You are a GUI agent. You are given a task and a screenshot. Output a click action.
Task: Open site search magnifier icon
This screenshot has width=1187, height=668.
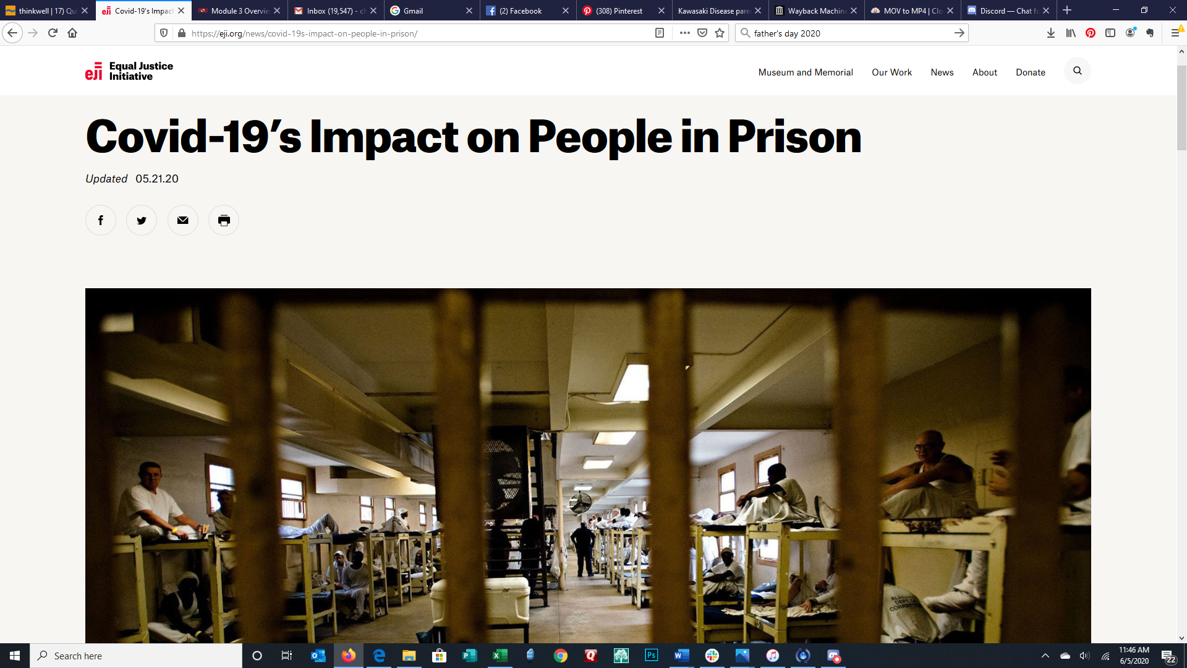tap(1078, 71)
